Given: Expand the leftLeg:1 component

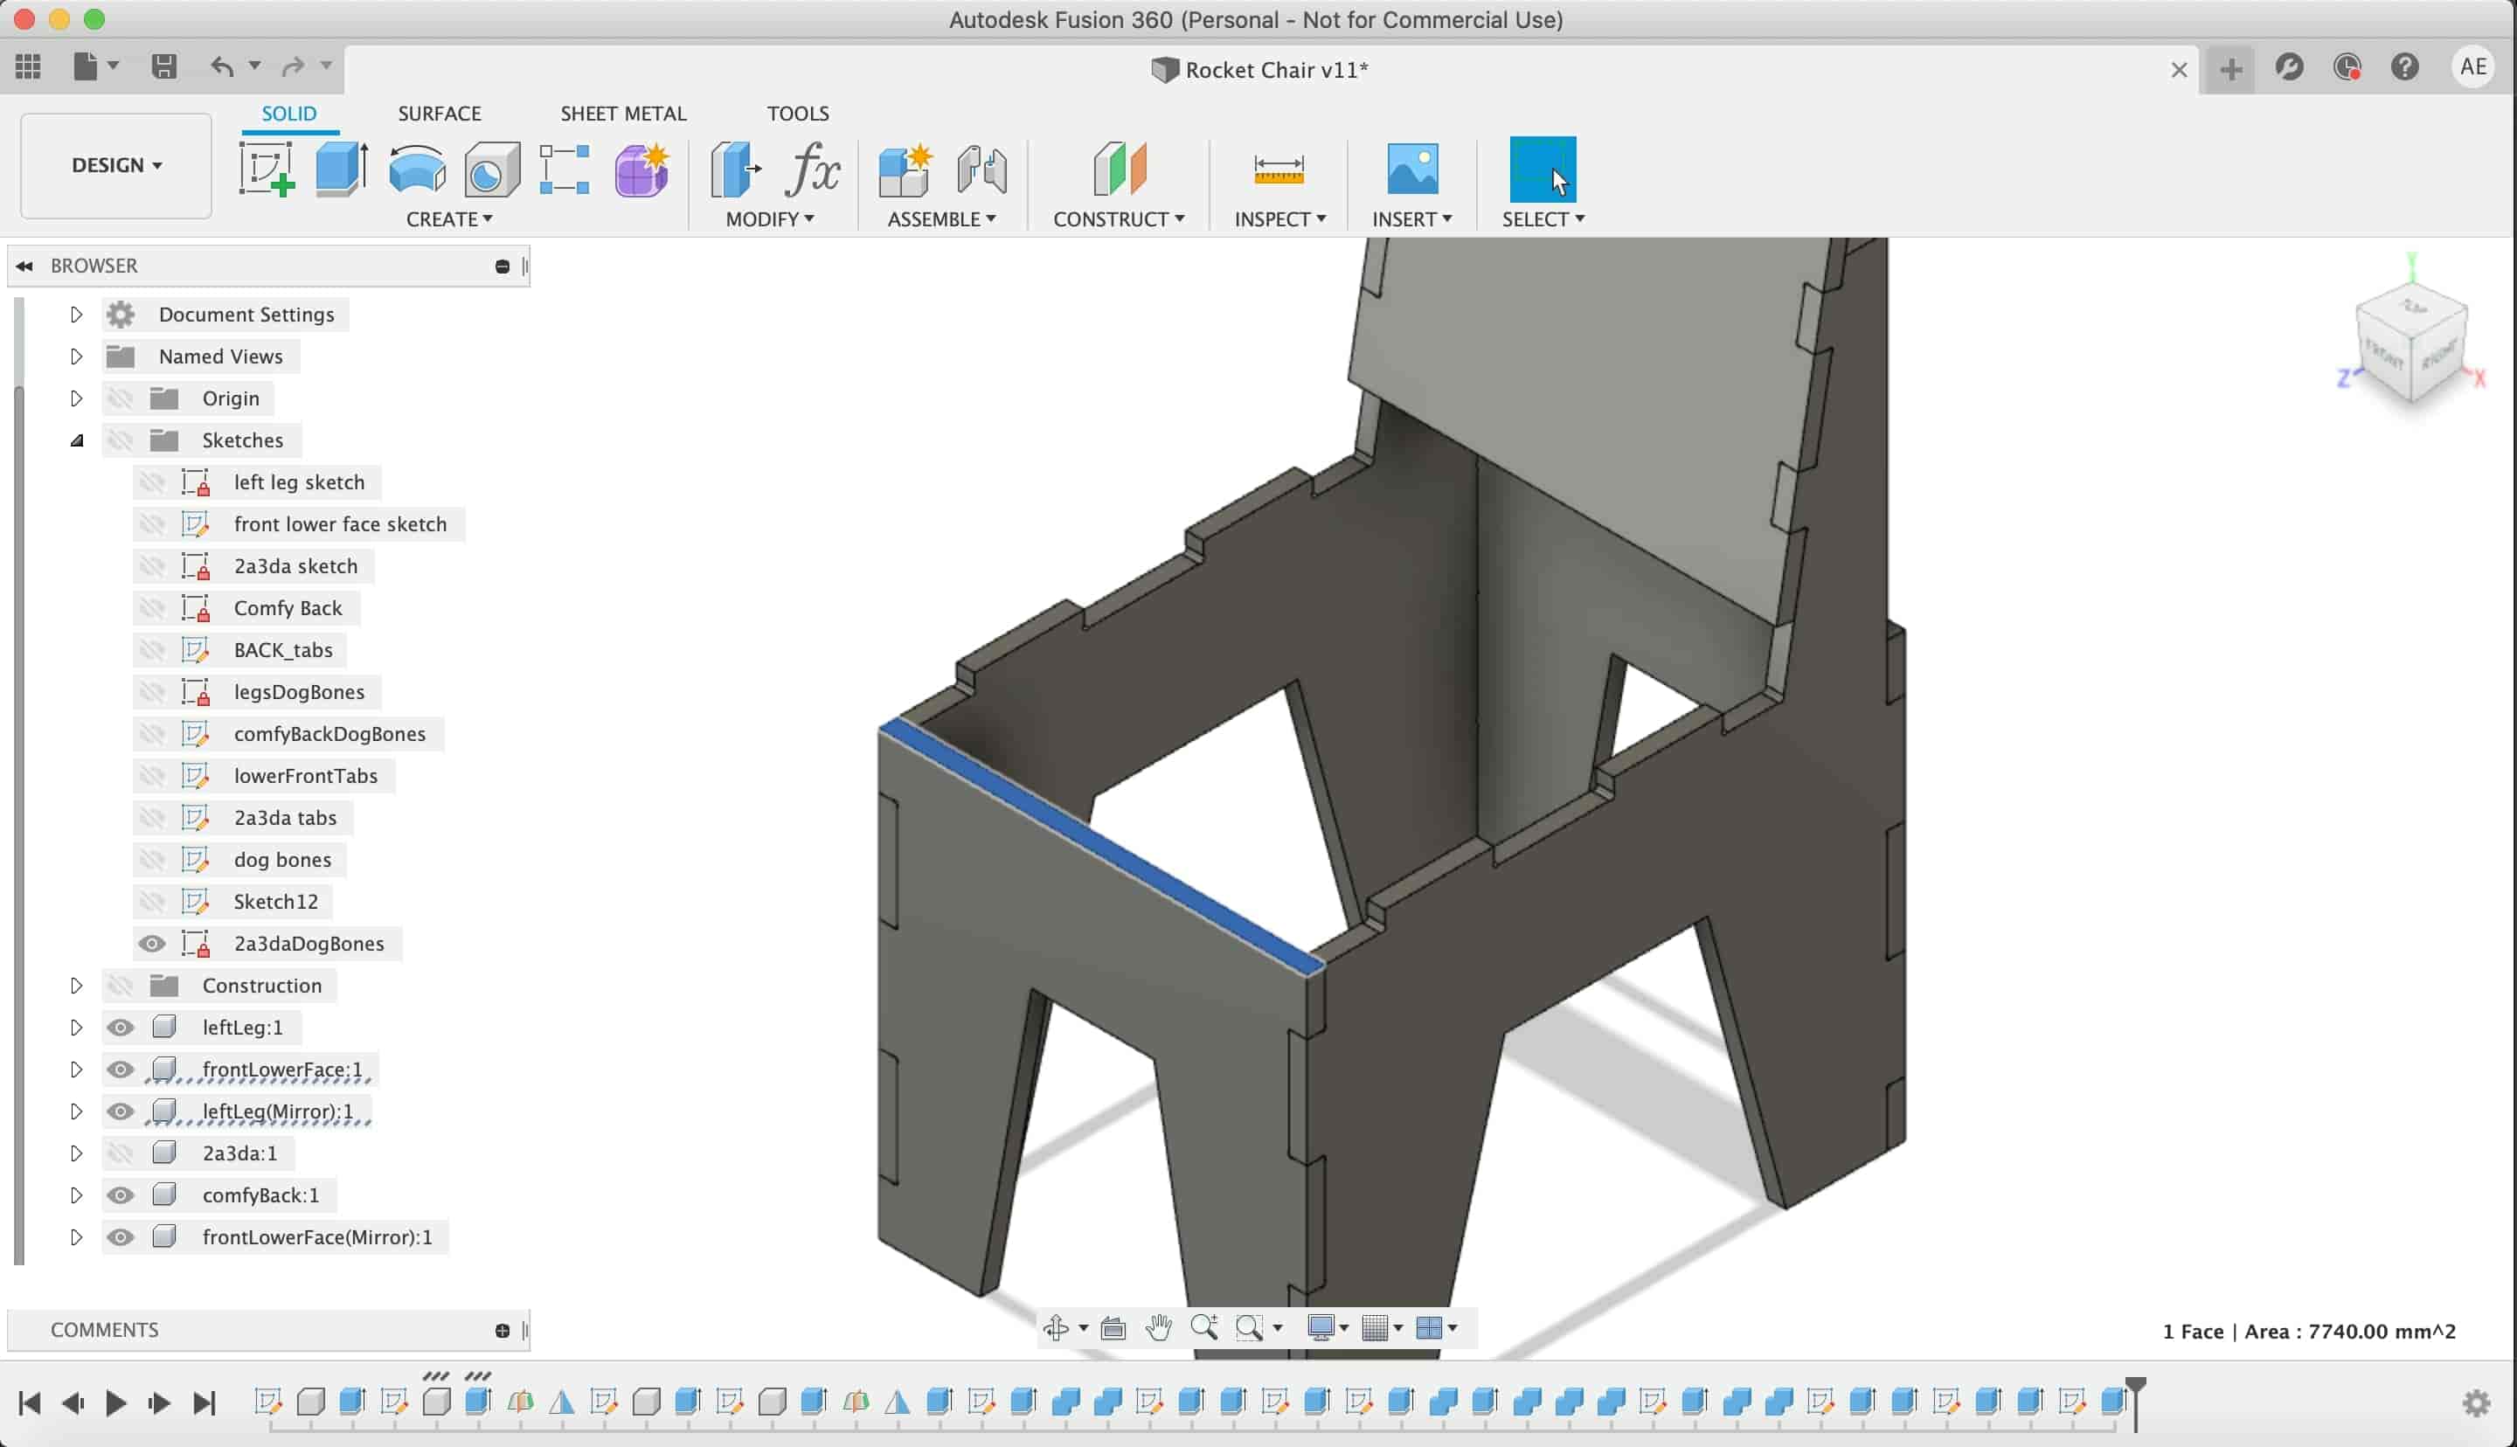Looking at the screenshot, I should coord(75,1028).
